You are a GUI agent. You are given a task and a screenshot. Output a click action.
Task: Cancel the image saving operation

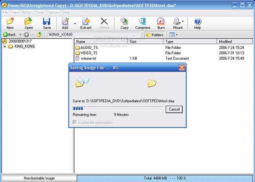click(x=174, y=109)
